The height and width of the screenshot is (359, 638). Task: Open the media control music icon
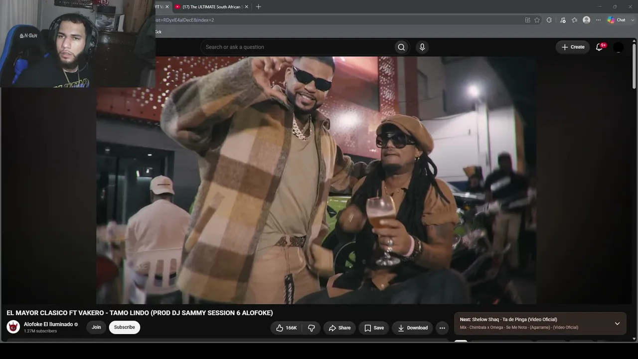click(563, 20)
